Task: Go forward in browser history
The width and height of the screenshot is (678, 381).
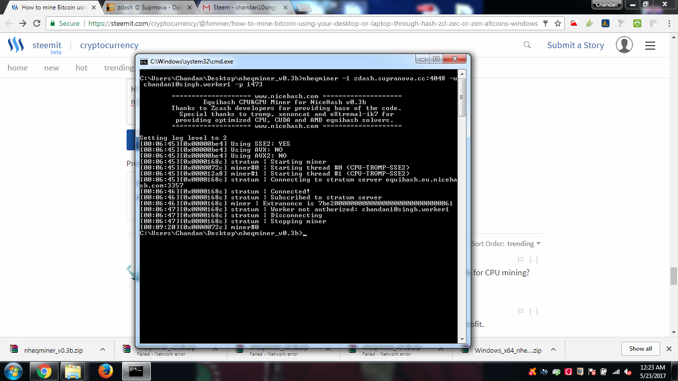Action: tap(23, 23)
